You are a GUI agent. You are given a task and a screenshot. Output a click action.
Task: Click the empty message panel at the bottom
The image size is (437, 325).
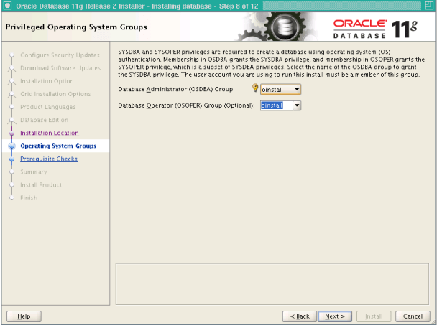[272, 284]
